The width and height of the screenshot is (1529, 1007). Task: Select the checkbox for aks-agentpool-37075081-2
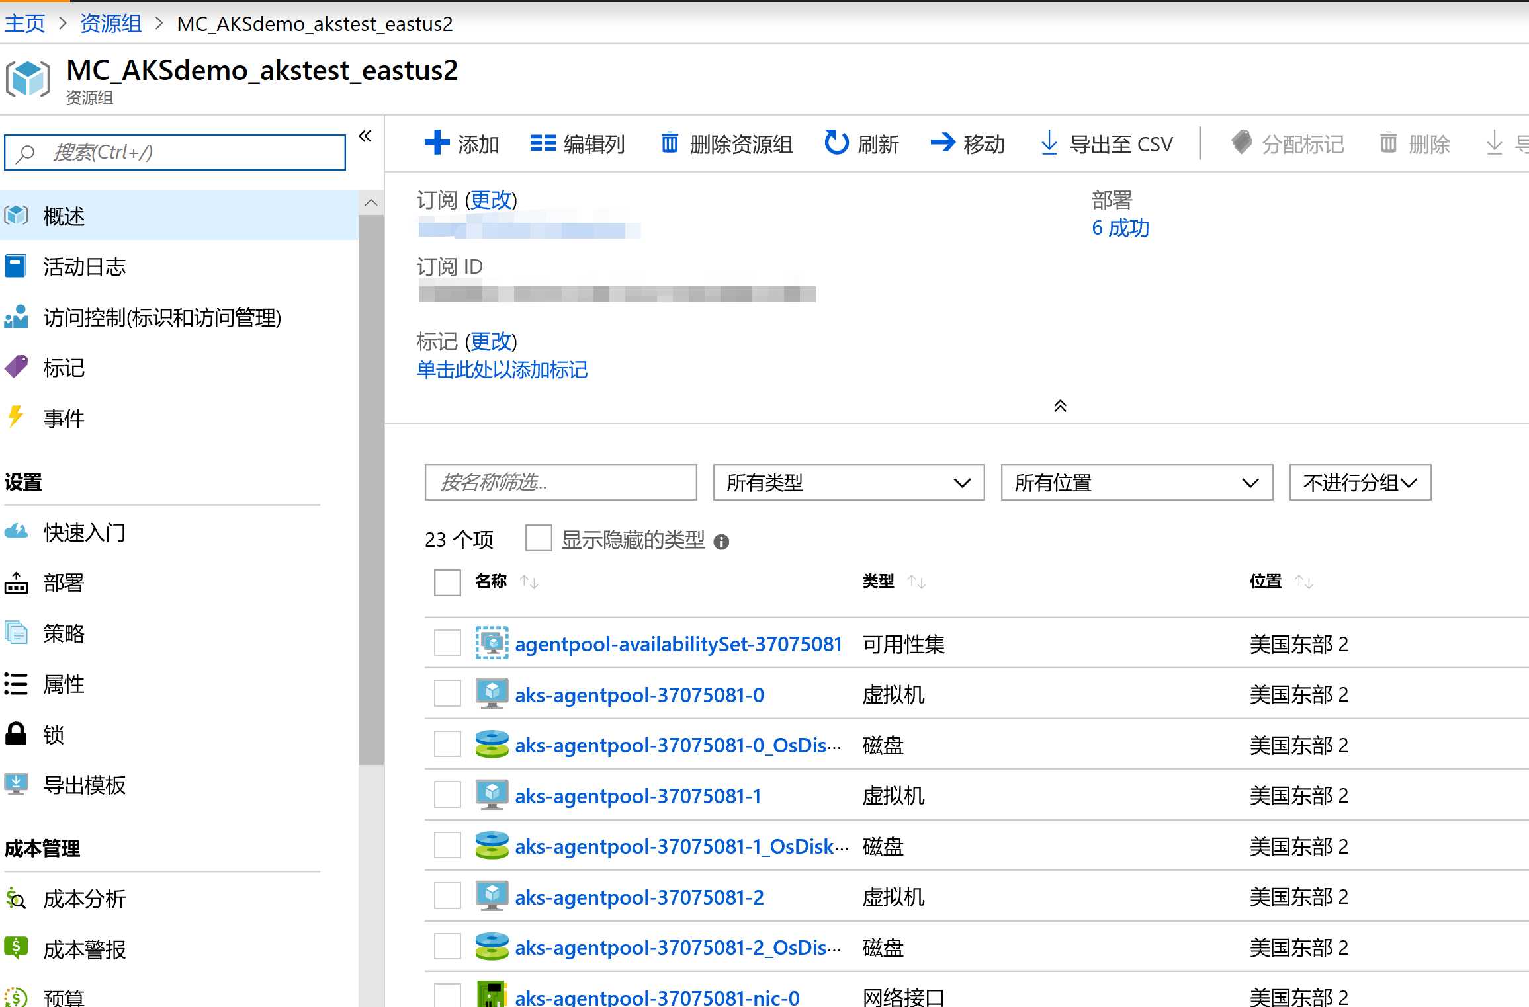click(447, 896)
